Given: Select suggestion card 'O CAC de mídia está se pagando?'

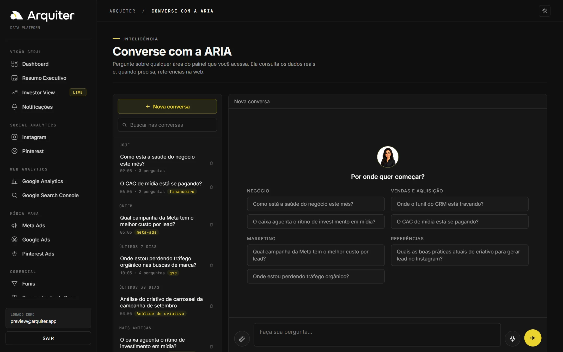Looking at the screenshot, I should [460, 222].
